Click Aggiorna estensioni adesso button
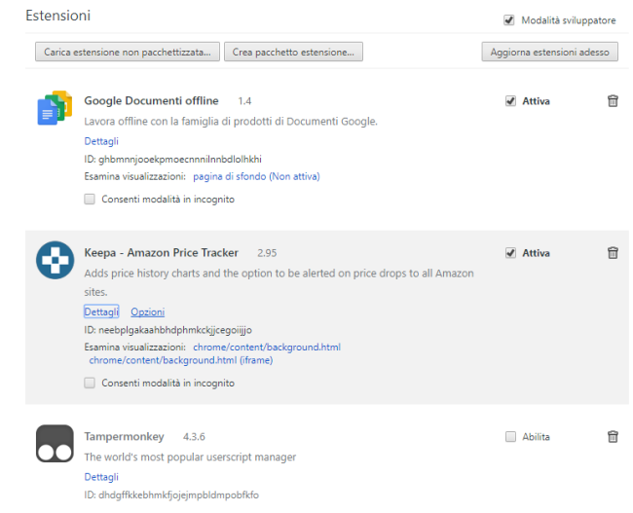Image resolution: width=633 pixels, height=513 pixels. 549,52
